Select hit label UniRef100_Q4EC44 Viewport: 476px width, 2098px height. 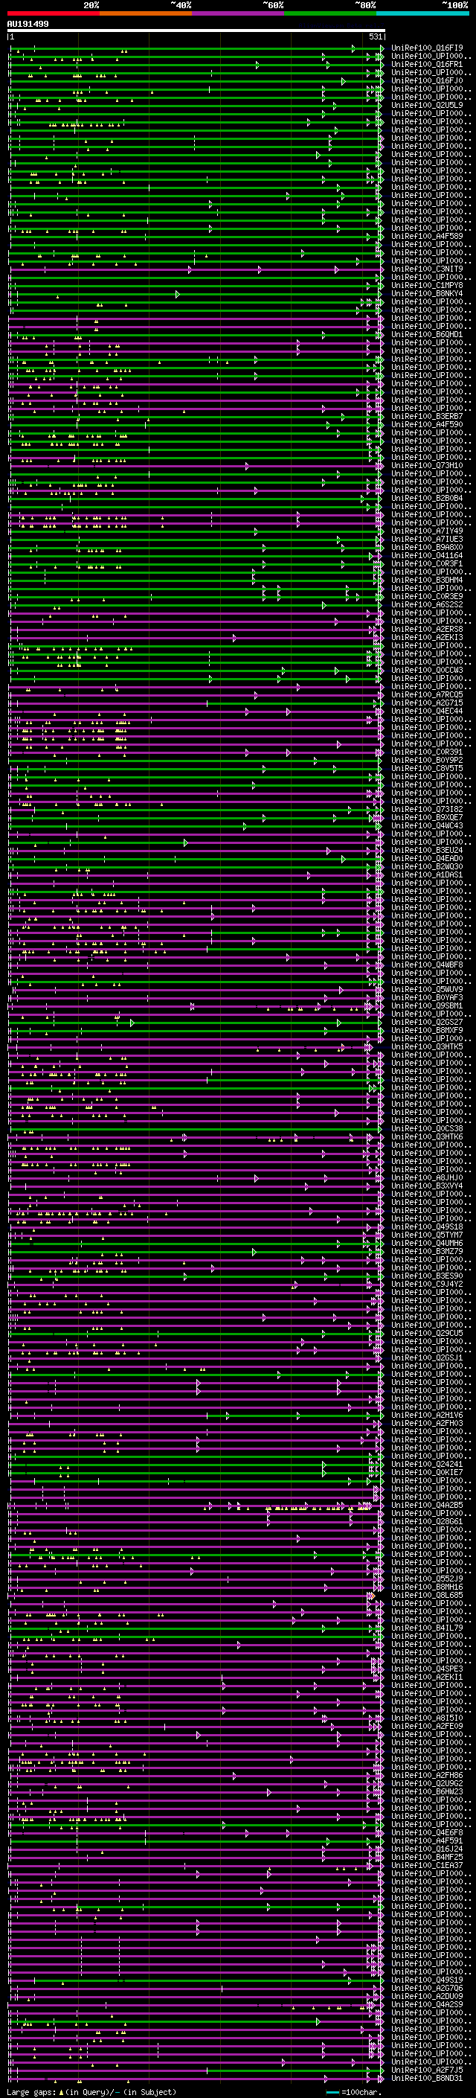pyautogui.click(x=427, y=711)
